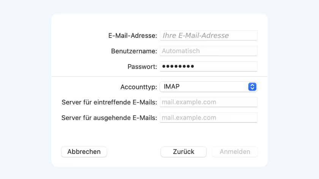The height and width of the screenshot is (179, 319).
Task: Click the "Accounttyp:" label
Action: tap(139, 87)
